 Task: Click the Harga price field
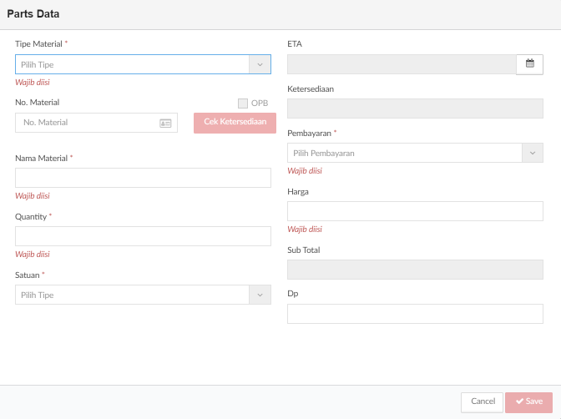pos(415,211)
